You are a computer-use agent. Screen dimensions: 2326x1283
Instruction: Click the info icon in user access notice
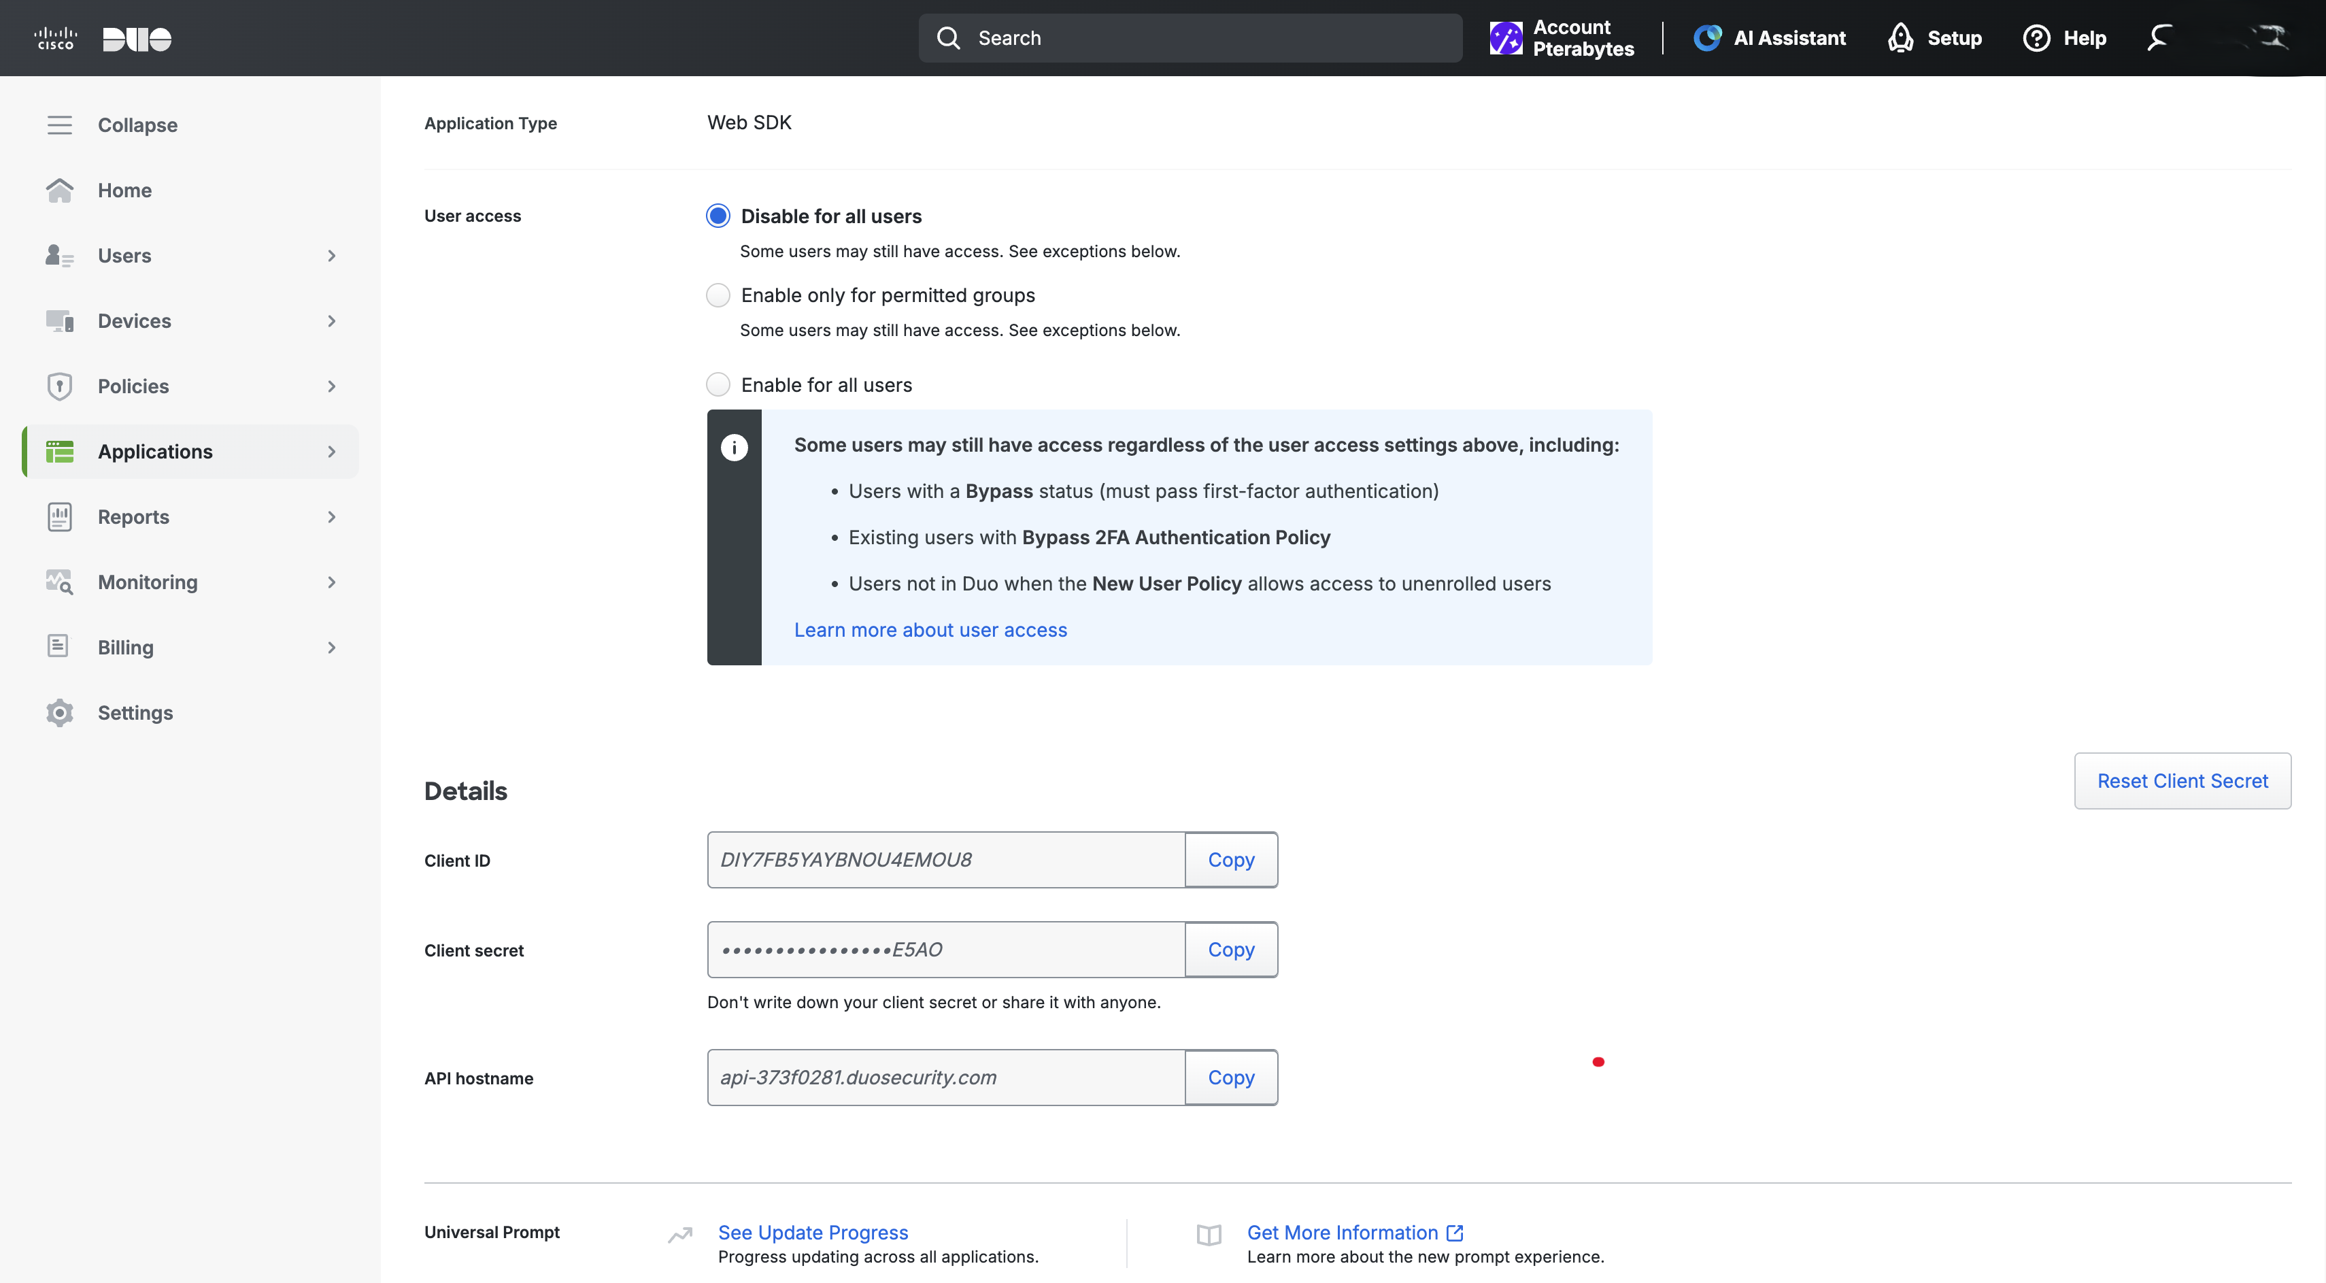point(734,447)
